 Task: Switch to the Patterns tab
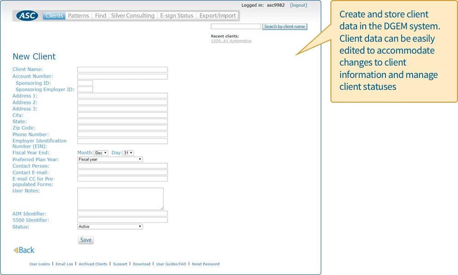tap(78, 16)
